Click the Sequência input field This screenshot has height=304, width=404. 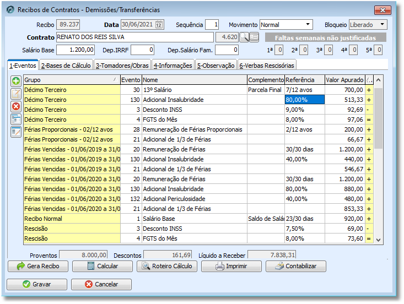212,25
